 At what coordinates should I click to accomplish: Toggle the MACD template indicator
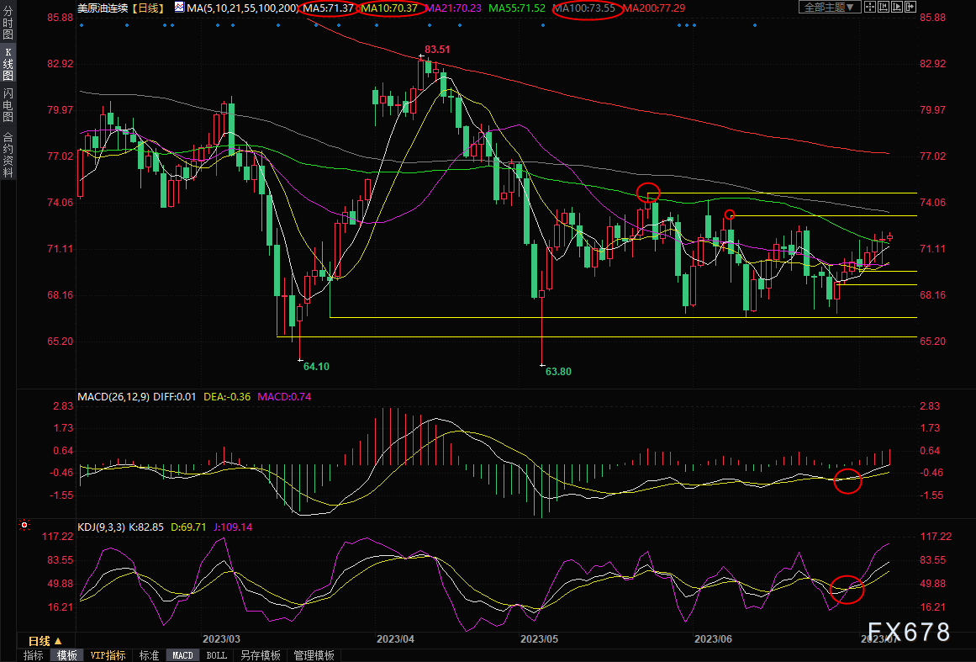(x=182, y=655)
